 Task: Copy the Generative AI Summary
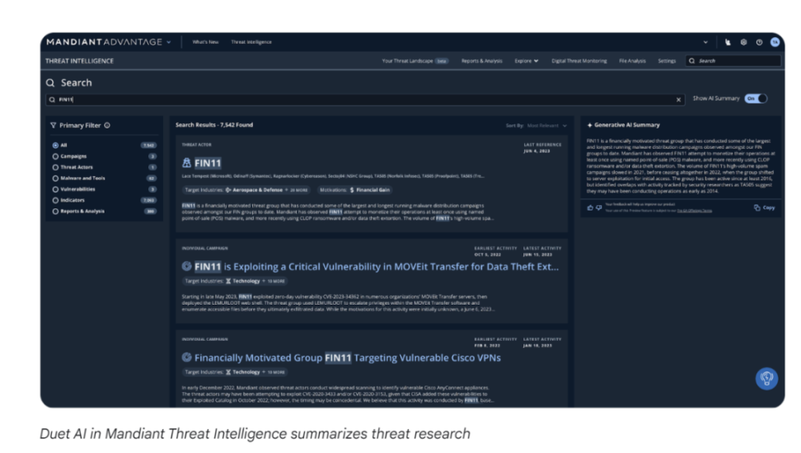[764, 208]
